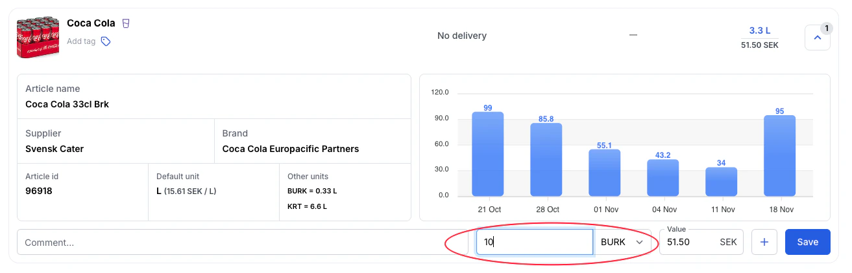
Task: Click article name Coca Cola 33cl Brk
Action: click(x=67, y=104)
